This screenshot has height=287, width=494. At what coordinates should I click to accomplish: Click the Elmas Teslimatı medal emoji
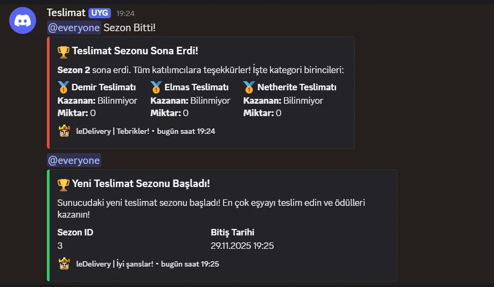pyautogui.click(x=156, y=88)
